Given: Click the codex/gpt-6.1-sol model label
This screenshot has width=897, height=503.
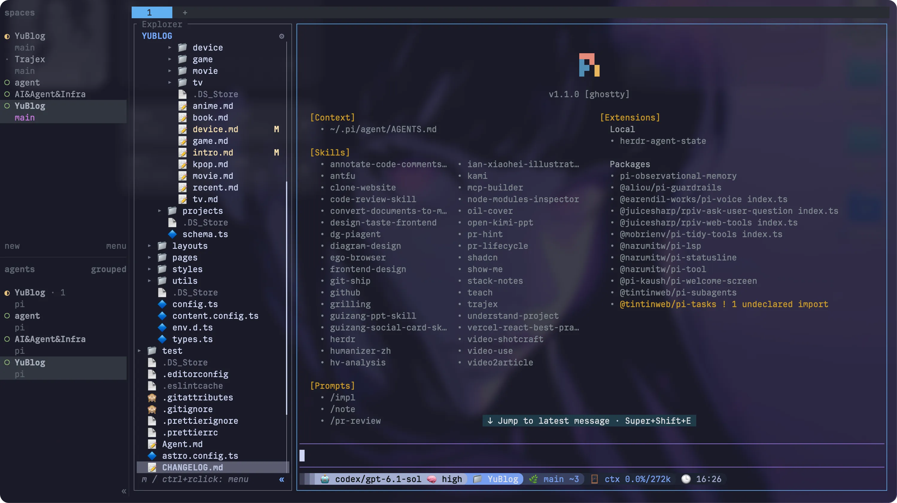Looking at the screenshot, I should click(378, 479).
